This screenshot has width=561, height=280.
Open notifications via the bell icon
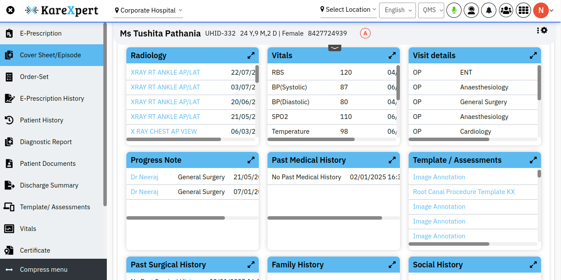coord(488,10)
